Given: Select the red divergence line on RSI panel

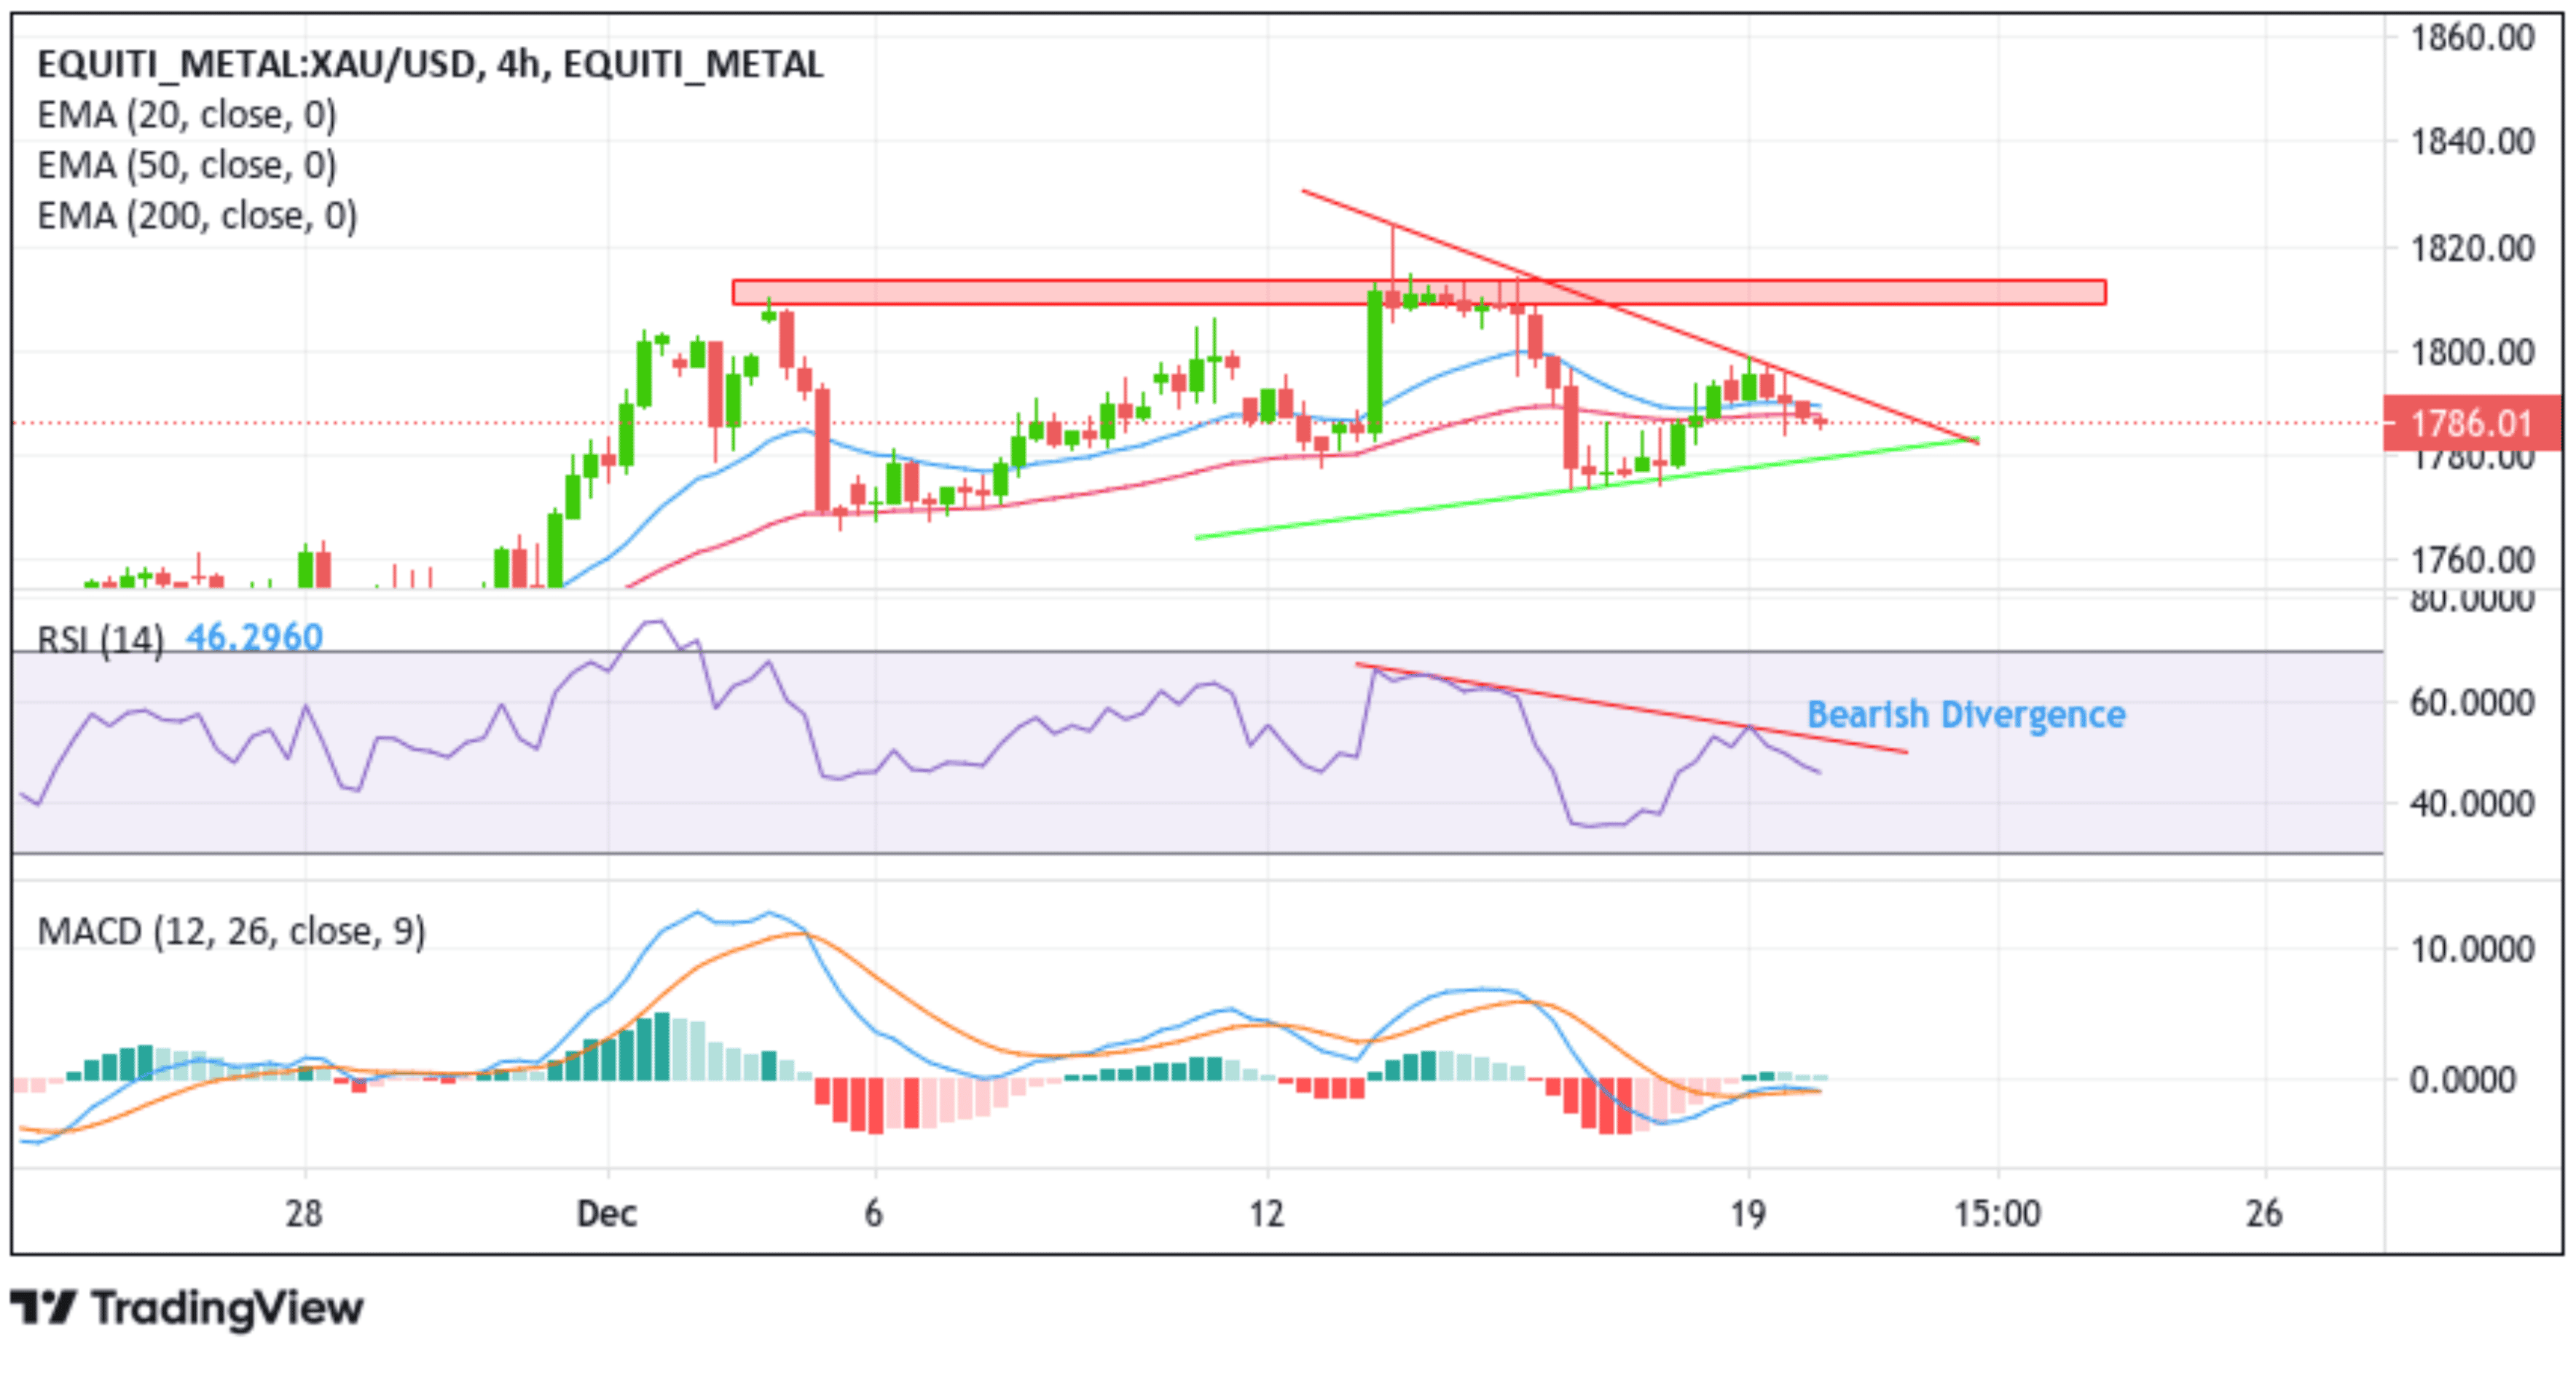Looking at the screenshot, I should click(1632, 708).
